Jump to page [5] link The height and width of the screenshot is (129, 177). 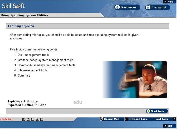pyautogui.click(x=42, y=119)
